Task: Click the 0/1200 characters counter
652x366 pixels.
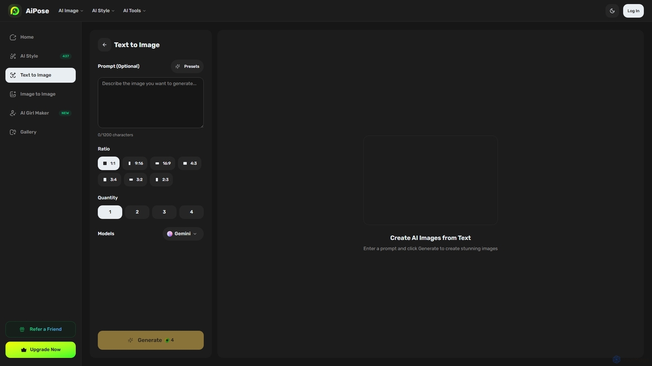Action: point(116,135)
